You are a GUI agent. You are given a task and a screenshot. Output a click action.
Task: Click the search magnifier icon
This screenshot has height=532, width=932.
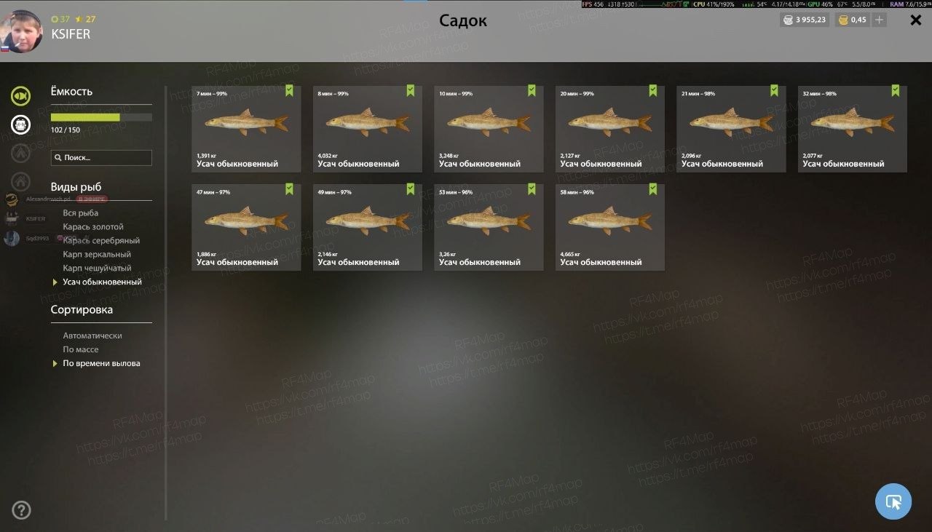[58, 158]
